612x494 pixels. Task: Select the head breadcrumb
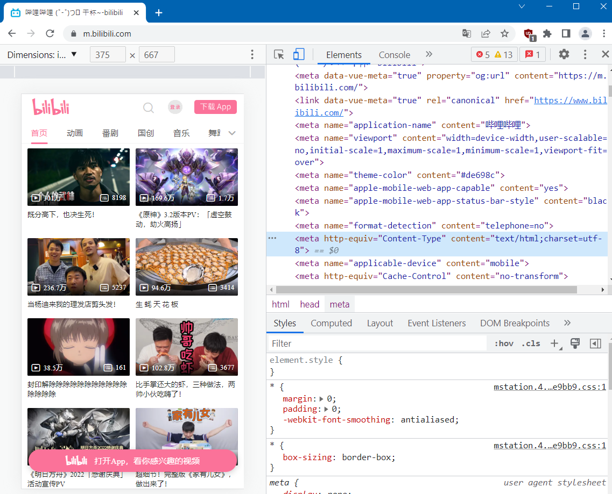click(x=309, y=304)
